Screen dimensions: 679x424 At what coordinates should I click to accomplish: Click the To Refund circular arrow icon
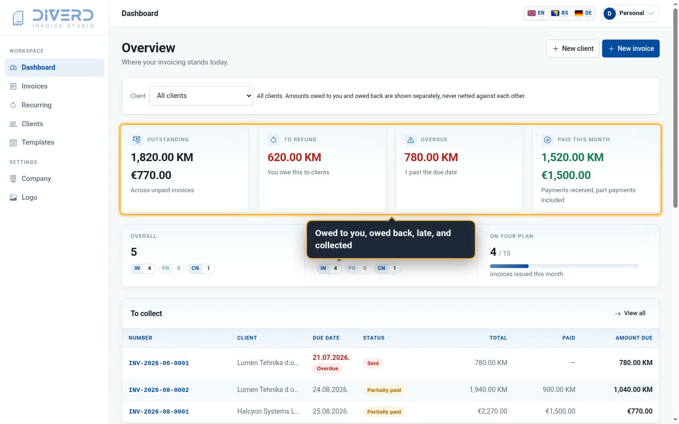click(x=273, y=139)
